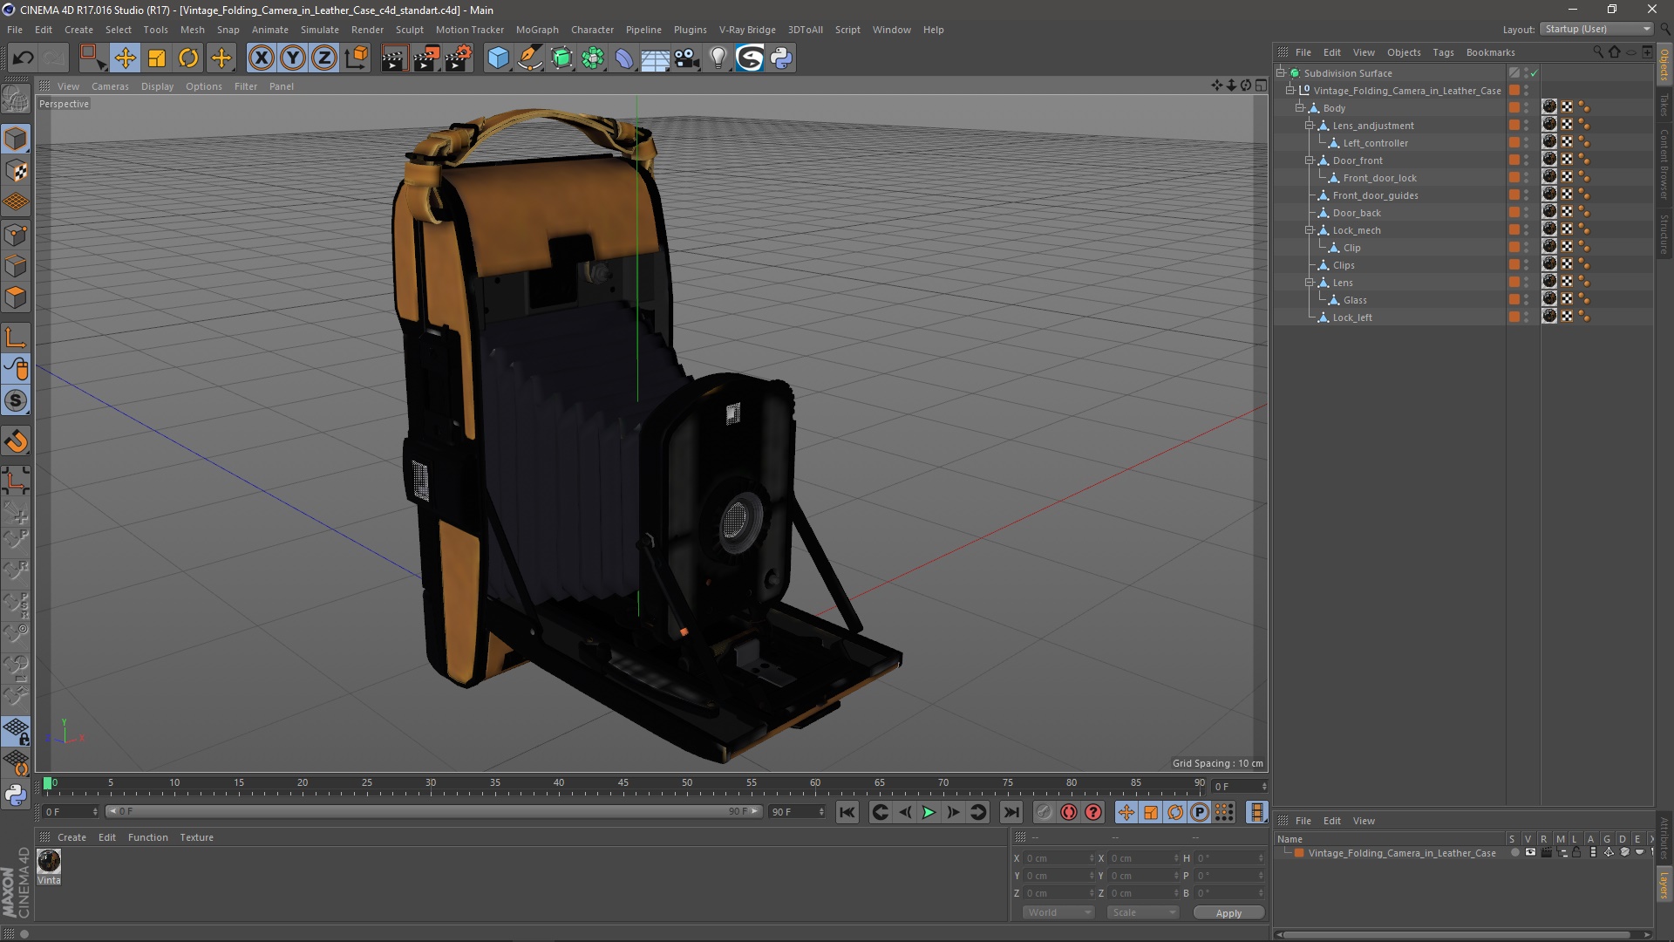Click the timeline range slider bar
The image size is (1674, 942).
point(433,812)
